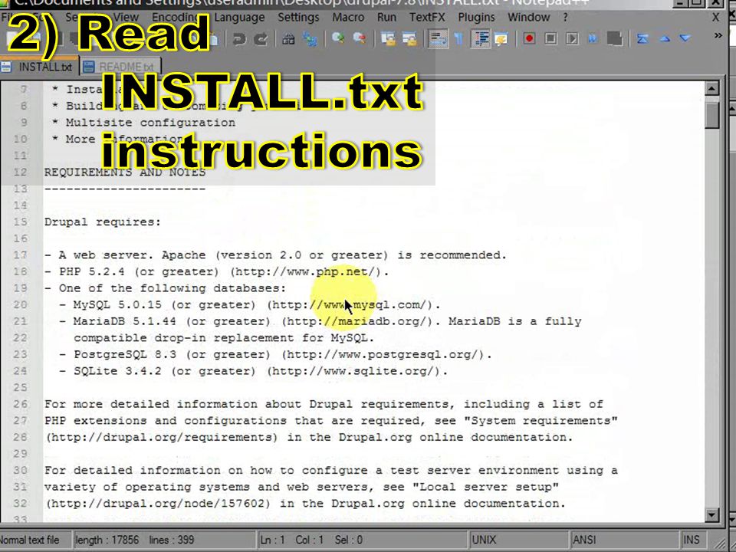Screen dimensions: 736x552
Task: Open the Macro menu
Action: [348, 18]
